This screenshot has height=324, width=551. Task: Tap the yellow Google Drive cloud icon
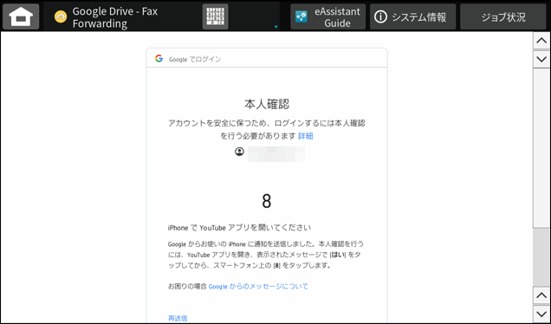pos(61,16)
